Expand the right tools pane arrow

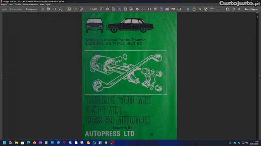[x=260, y=76]
